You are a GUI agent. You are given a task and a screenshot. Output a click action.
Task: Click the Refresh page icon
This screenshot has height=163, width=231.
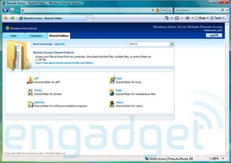(164, 10)
